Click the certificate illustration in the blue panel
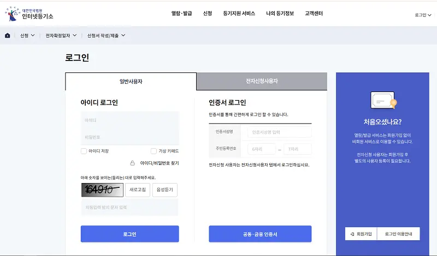437x256 pixels. click(x=383, y=100)
